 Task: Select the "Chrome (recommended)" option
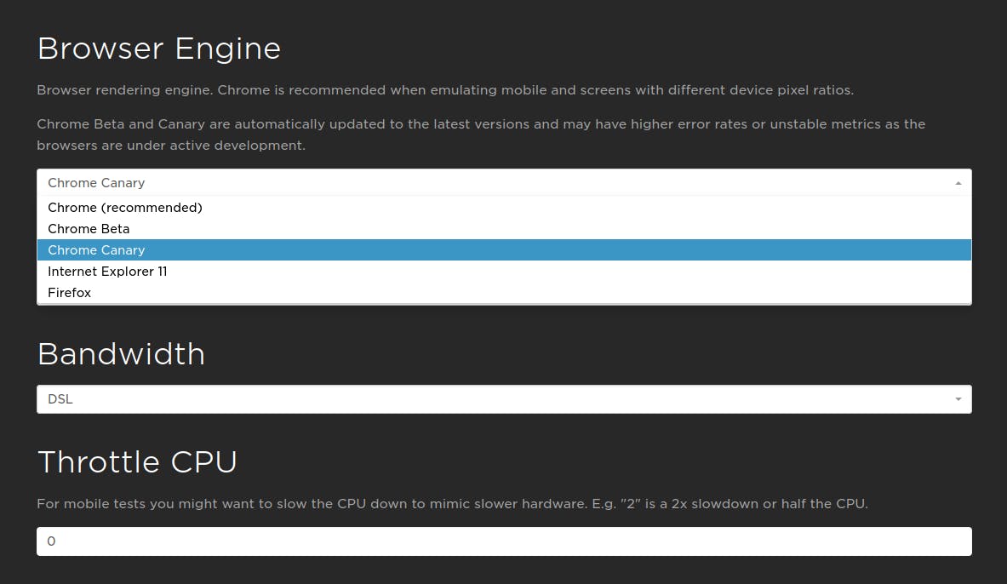pyautogui.click(x=125, y=208)
